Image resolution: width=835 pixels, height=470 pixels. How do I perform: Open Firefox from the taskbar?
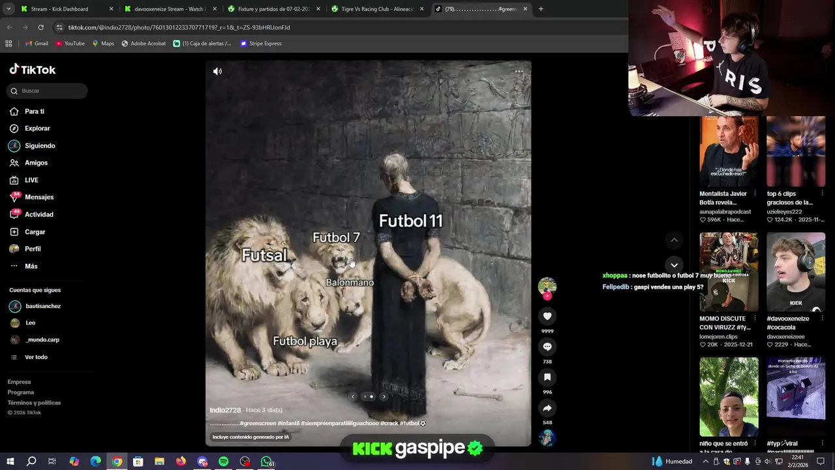click(181, 462)
